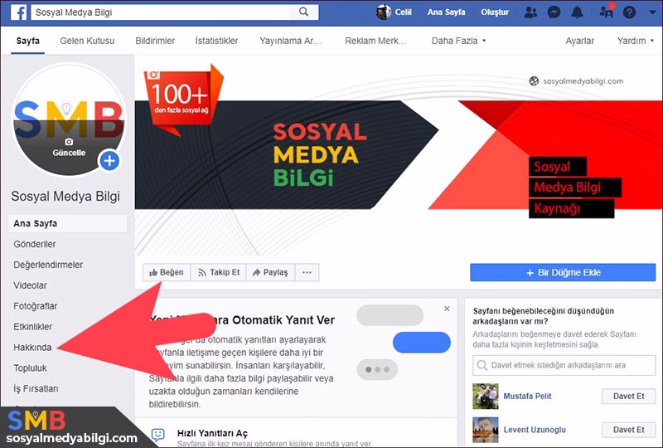
Task: Open Etkinlikler in left sidebar
Action: pos(33,327)
